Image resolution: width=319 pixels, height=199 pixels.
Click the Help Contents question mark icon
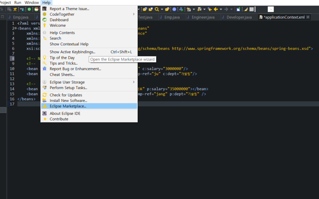pyautogui.click(x=44, y=32)
